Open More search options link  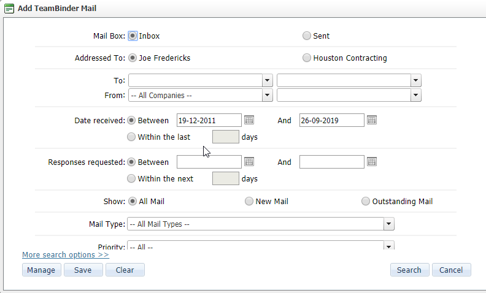point(66,255)
